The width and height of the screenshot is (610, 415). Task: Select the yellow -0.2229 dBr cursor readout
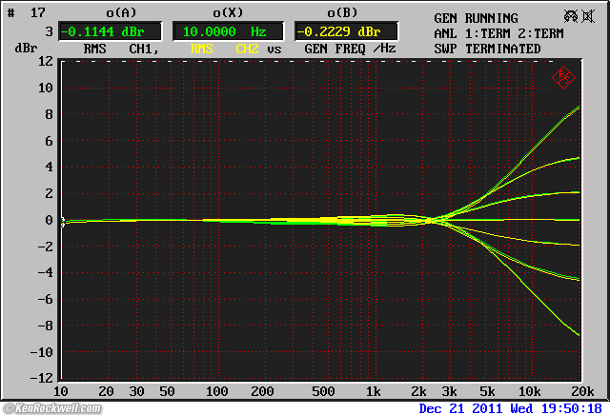pos(346,31)
